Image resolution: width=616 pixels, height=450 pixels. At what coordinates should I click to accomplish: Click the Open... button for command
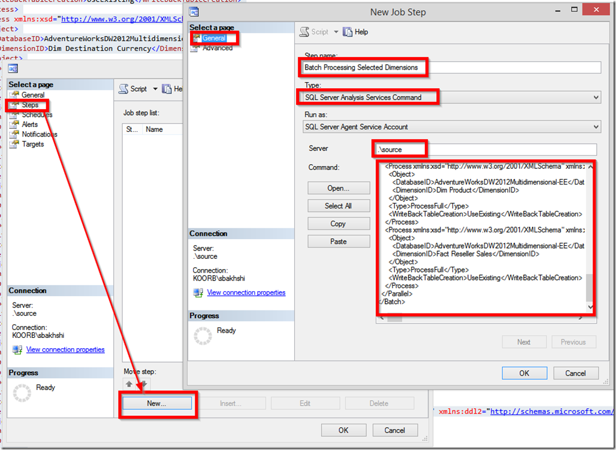[x=339, y=188]
